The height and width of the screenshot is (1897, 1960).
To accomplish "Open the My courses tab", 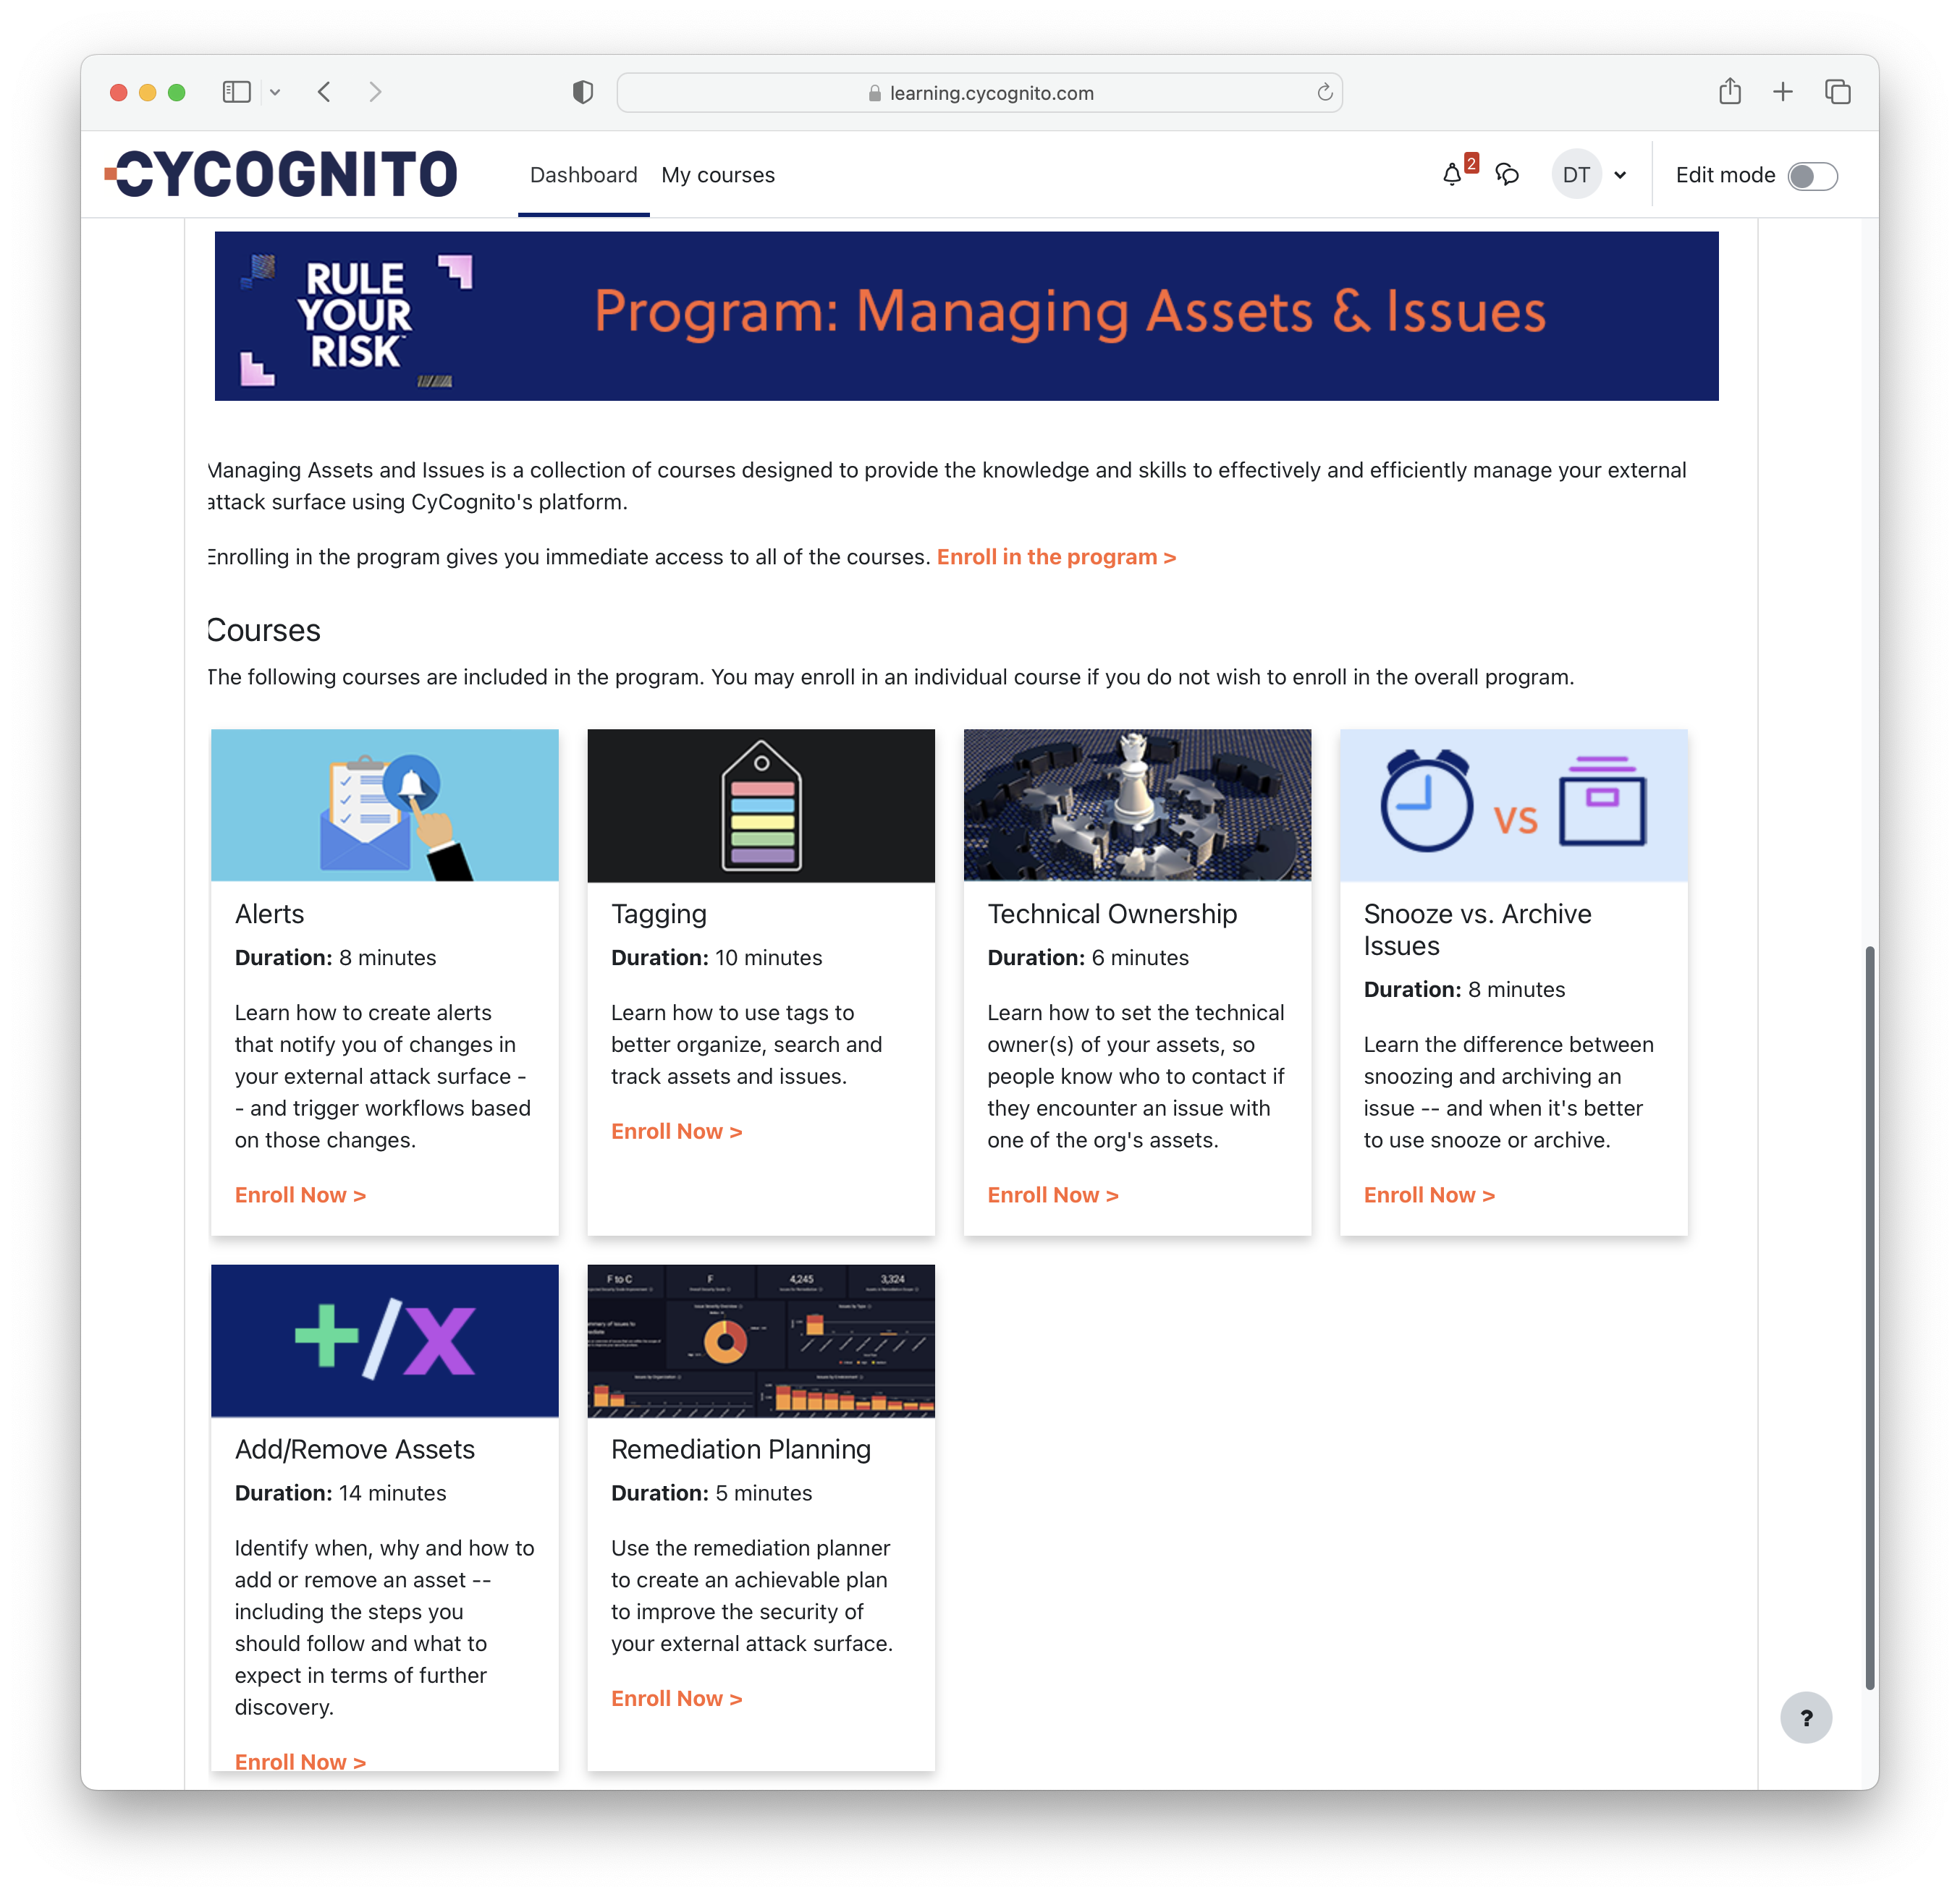I will tap(717, 175).
